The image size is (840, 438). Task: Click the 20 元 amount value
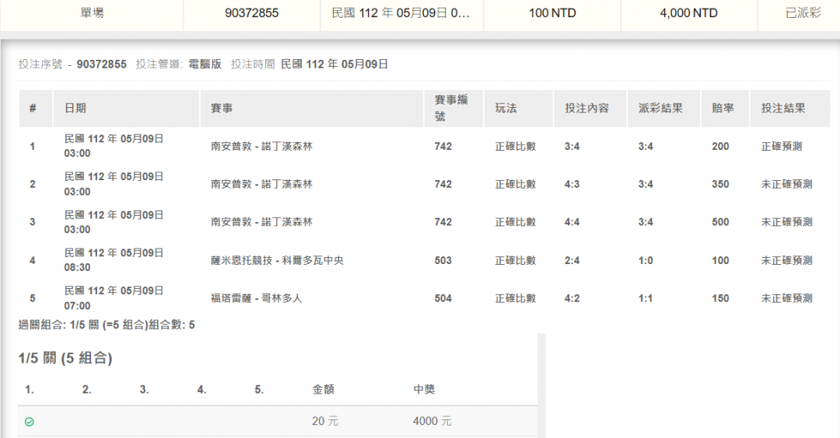(x=325, y=422)
